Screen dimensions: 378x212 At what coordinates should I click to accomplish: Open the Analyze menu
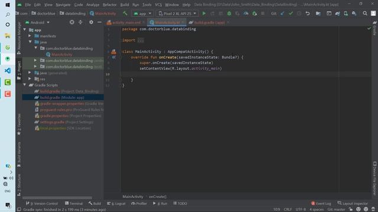pyautogui.click(x=93, y=5)
